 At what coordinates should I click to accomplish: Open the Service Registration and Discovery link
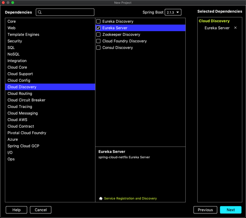click(130, 198)
